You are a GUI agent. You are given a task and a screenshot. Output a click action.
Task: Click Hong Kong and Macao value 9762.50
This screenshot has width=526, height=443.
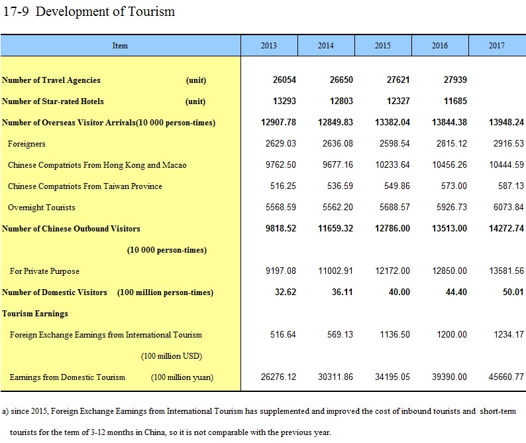[x=281, y=165]
